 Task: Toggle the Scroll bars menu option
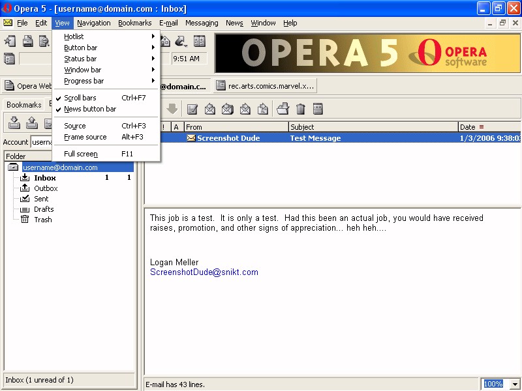point(106,98)
